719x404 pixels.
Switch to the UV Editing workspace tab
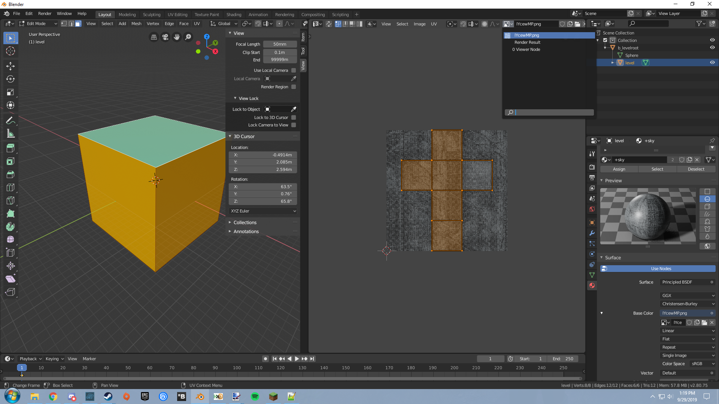178,14
